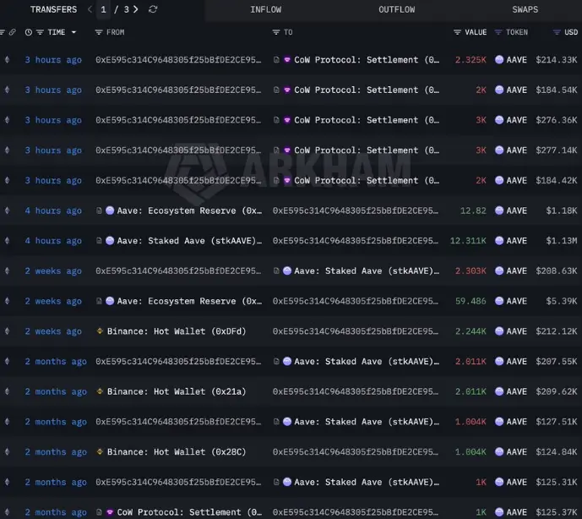Click the value 2.244K
This screenshot has height=519, width=582.
tap(470, 331)
